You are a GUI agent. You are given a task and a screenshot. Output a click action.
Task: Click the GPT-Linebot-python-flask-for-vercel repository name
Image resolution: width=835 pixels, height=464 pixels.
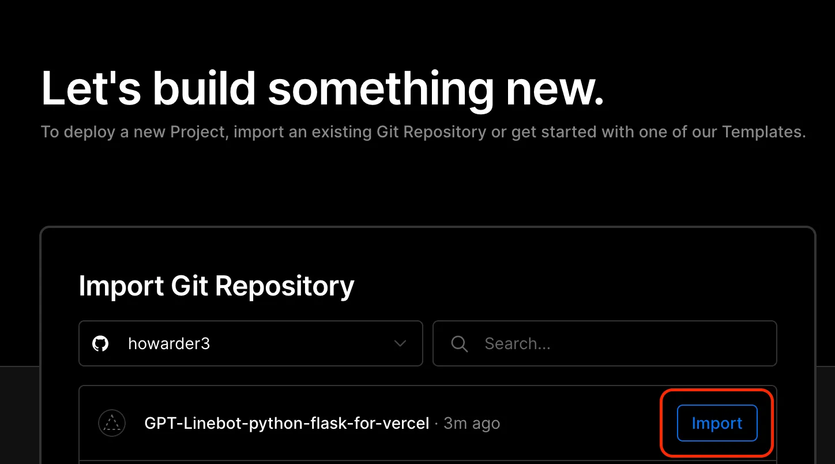[x=287, y=424]
